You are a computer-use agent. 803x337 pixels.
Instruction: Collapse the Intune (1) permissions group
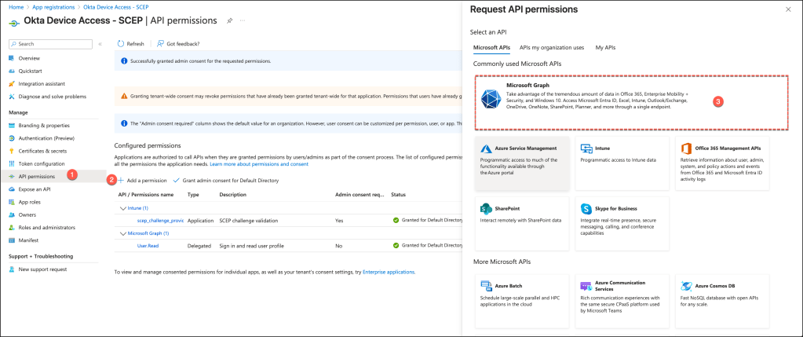pos(122,208)
